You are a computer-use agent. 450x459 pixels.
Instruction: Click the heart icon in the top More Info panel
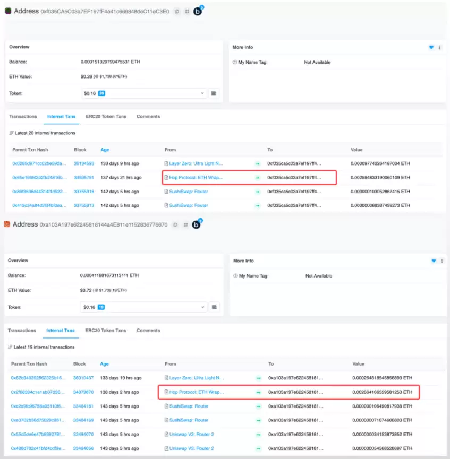point(431,47)
